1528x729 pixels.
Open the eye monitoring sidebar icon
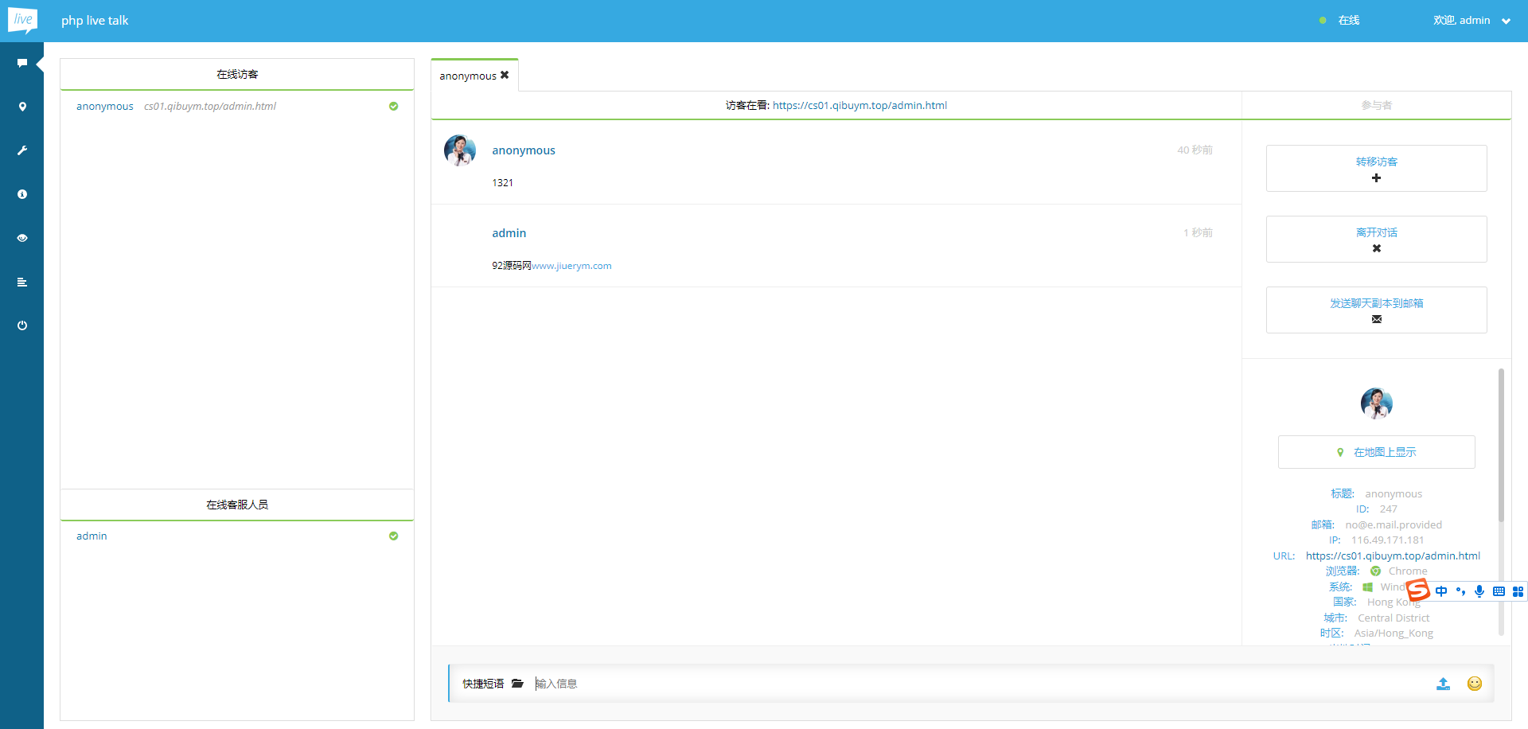[22, 238]
